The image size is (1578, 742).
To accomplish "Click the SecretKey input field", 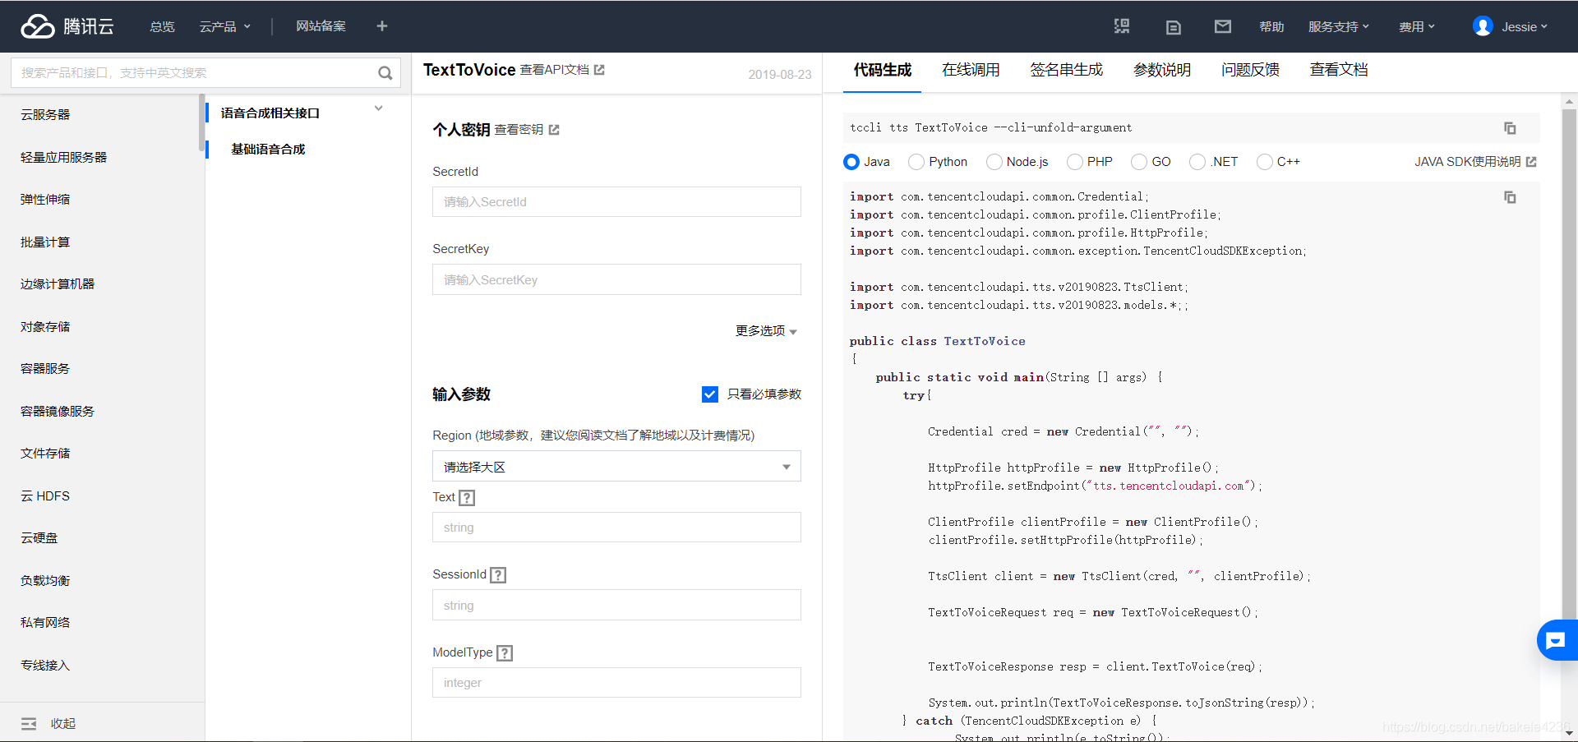I will pos(616,279).
